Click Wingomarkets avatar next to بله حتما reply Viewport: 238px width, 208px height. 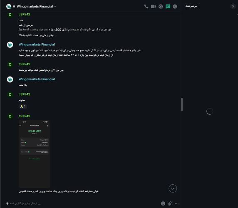coord(10,79)
